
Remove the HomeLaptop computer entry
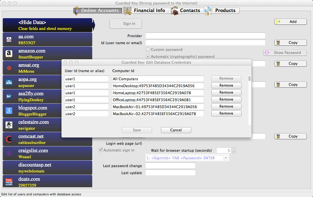pos(226,92)
